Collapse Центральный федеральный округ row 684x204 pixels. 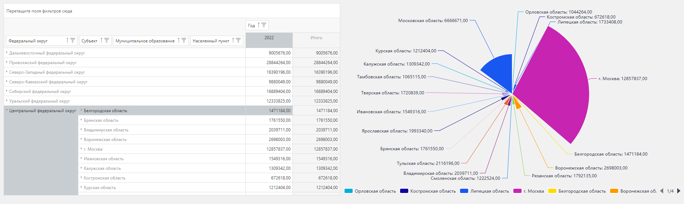click(7, 110)
